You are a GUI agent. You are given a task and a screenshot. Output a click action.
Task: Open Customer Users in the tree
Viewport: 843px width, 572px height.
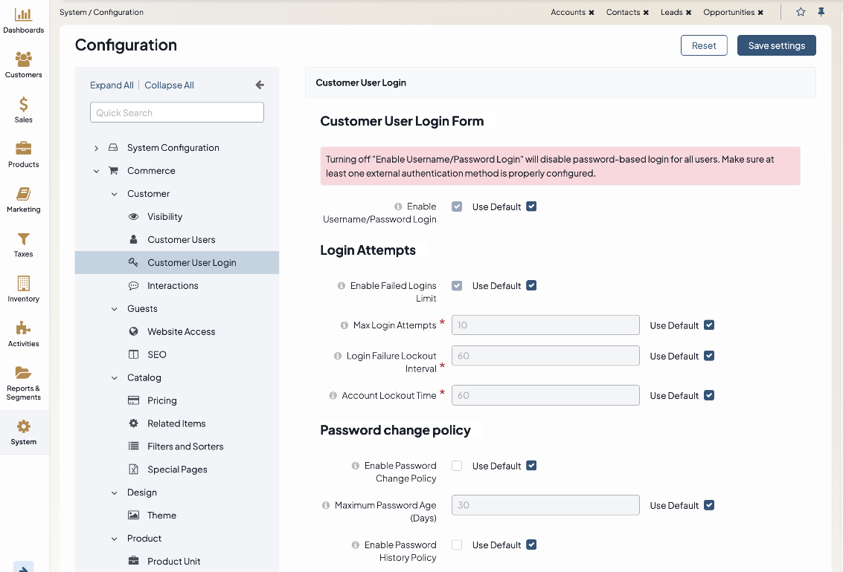(x=181, y=240)
